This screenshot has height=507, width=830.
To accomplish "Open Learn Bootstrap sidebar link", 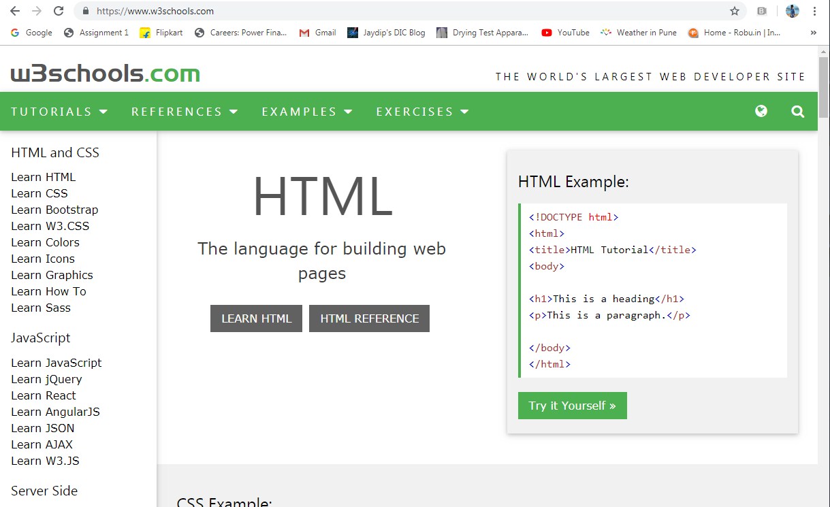I will pyautogui.click(x=54, y=210).
